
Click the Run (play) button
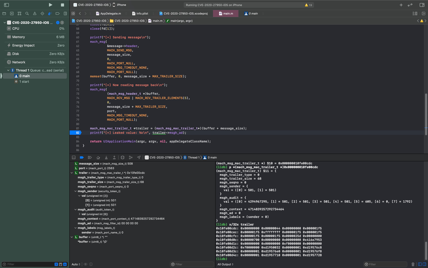50,5
